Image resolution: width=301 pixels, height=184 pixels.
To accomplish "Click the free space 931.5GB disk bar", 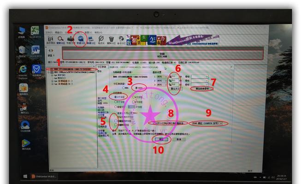I will click(x=162, y=55).
